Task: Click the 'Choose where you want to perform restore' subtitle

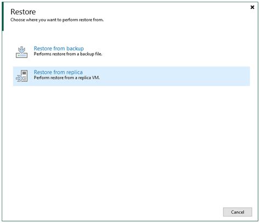Action: click(57, 20)
